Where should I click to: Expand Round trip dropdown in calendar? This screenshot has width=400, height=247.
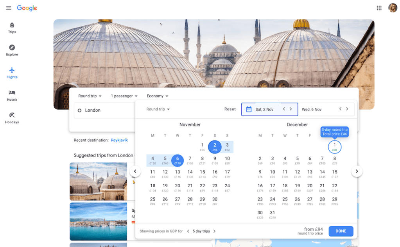(x=158, y=109)
